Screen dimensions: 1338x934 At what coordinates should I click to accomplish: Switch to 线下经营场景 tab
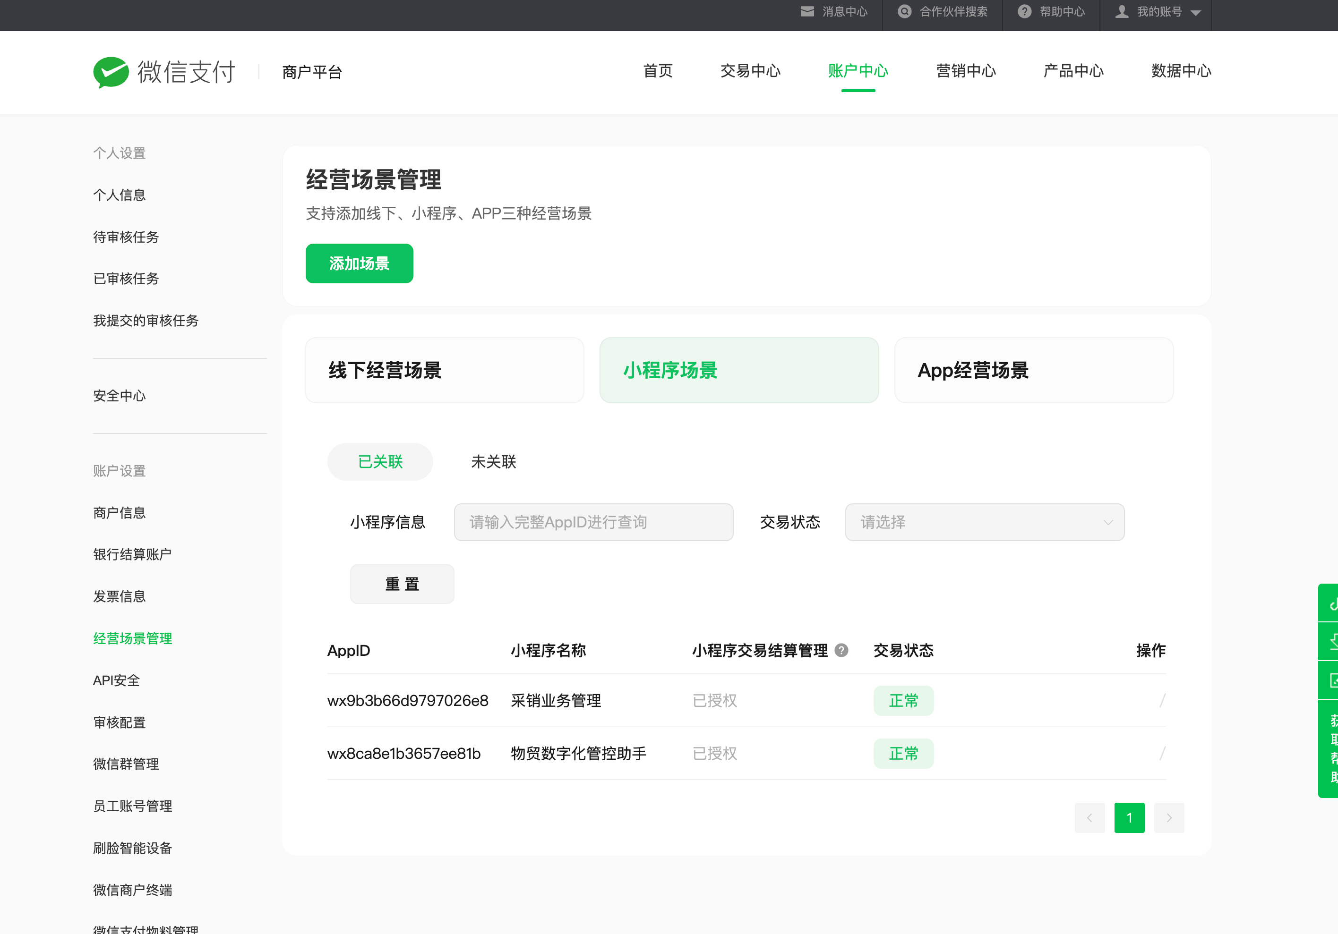click(444, 370)
